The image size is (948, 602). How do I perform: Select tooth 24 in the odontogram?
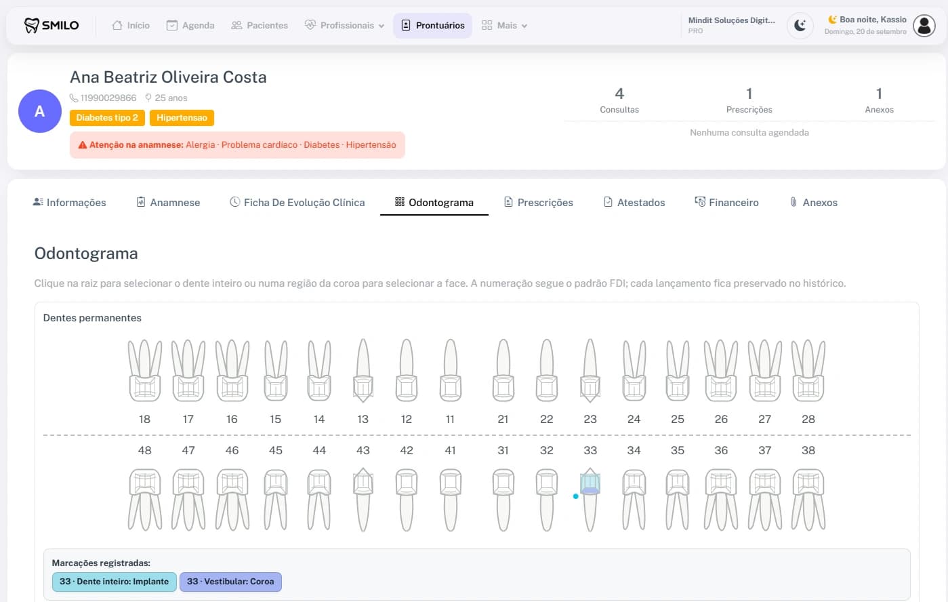(x=634, y=370)
